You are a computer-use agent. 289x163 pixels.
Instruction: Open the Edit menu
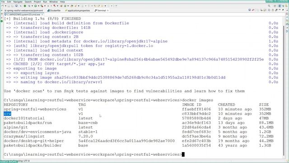point(9,2)
